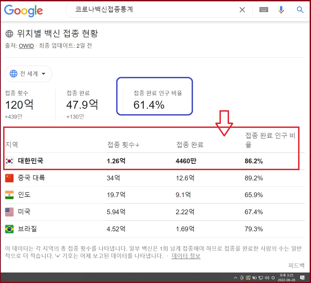This screenshot has height=283, width=311.
Task: Open the Windows Update tray icon
Action: click(248, 278)
